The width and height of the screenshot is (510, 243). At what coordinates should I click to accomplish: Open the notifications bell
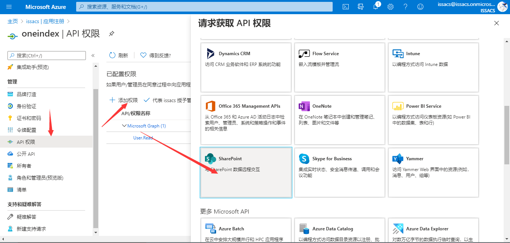tap(376, 7)
